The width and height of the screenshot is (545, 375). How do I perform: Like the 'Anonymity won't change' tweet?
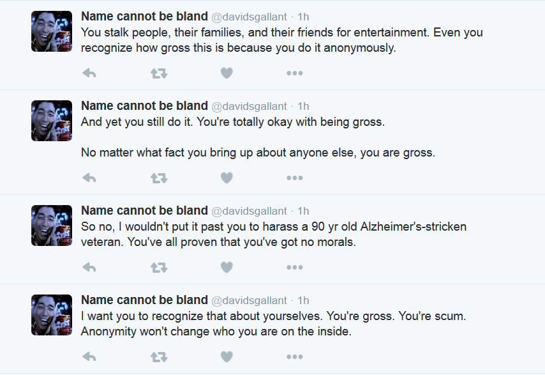(x=227, y=356)
